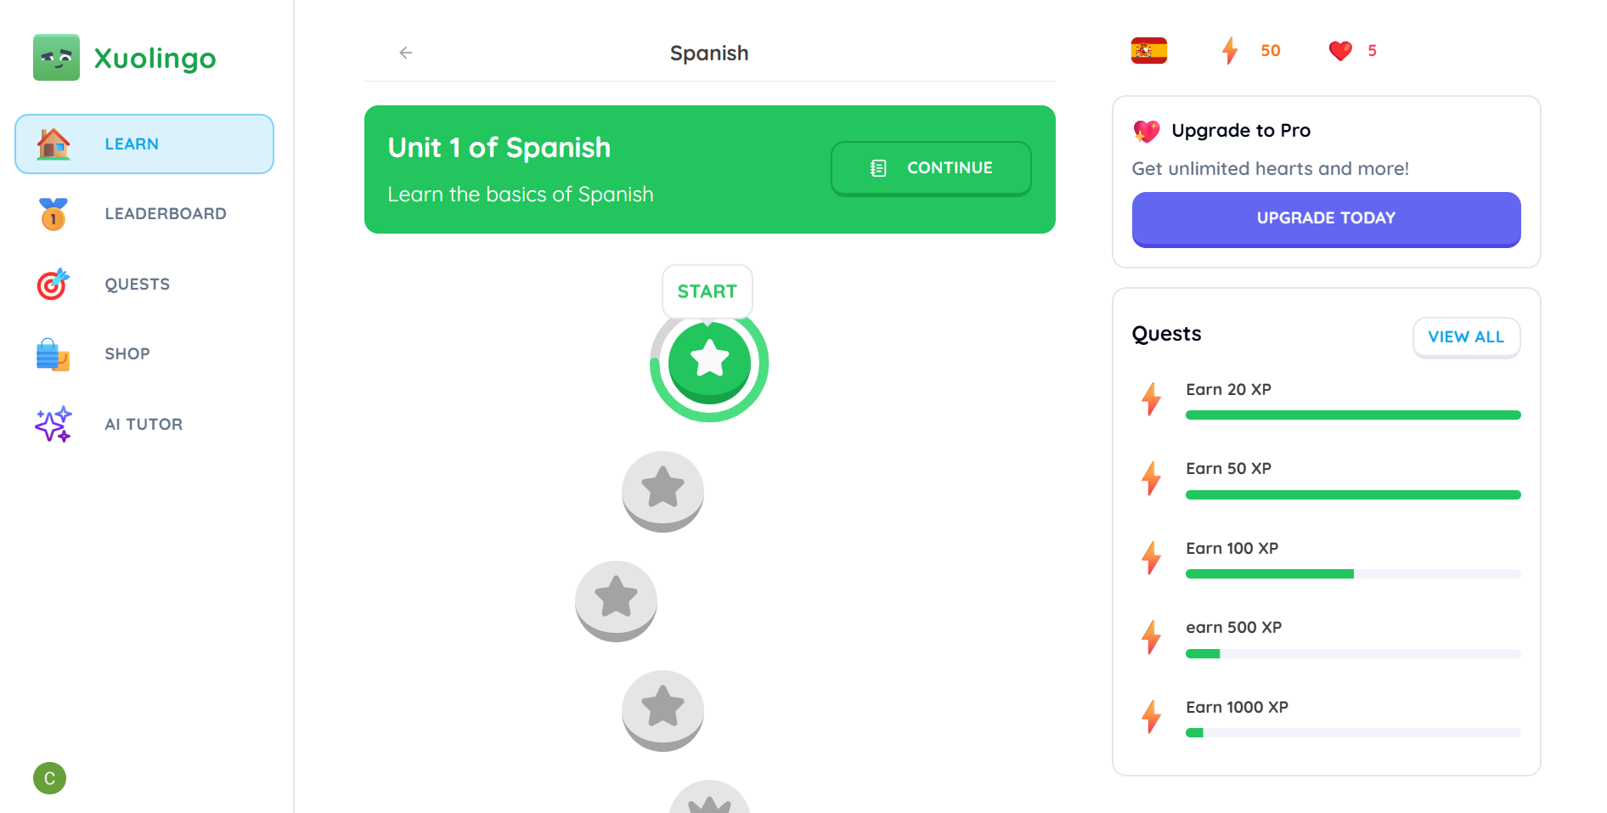Open the user avatar in sidebar
Screen dimensions: 1607x813
click(49, 778)
